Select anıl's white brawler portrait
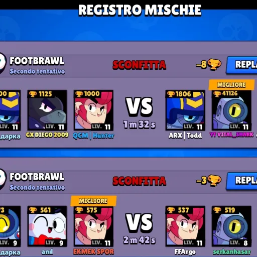Viewport: 257px width, 257px height. point(47,226)
